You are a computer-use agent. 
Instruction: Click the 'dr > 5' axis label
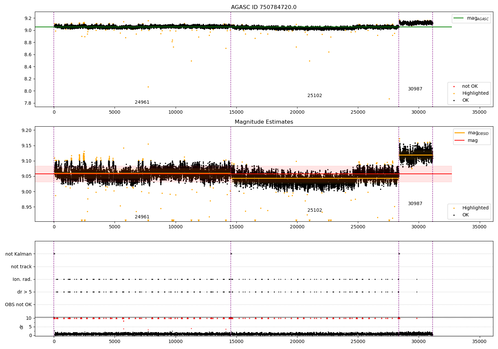coord(25,292)
